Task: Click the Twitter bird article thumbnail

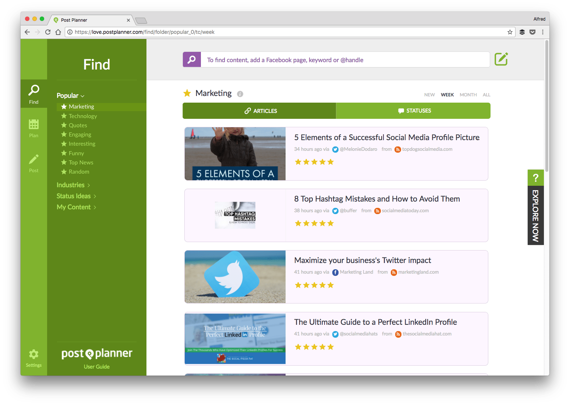Action: (235, 277)
